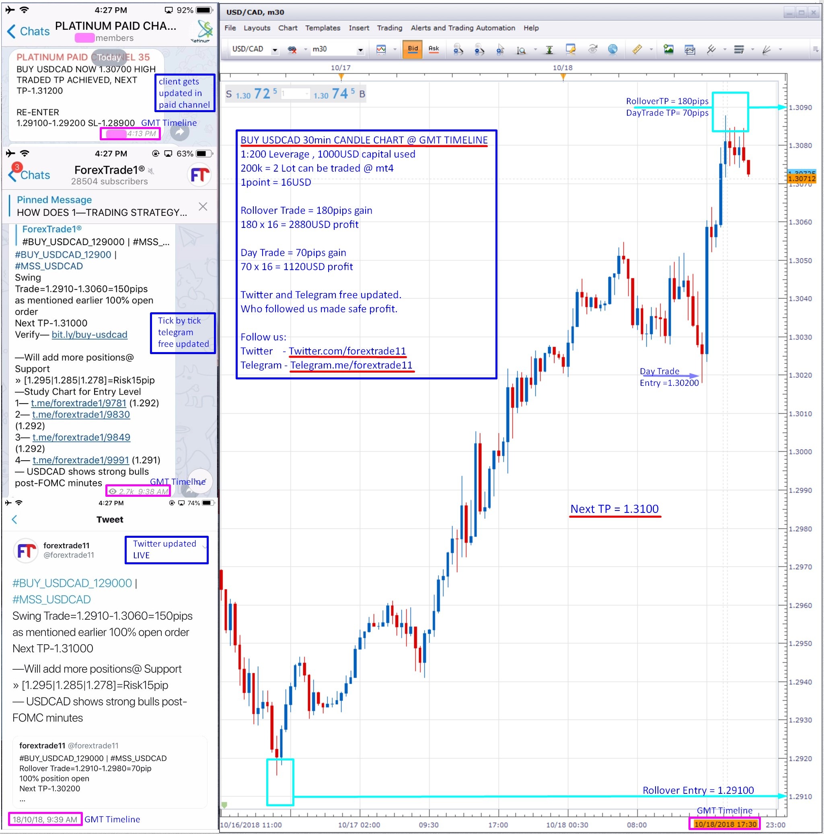Toggle the Bid price button
This screenshot has height=834, width=824.
(413, 49)
